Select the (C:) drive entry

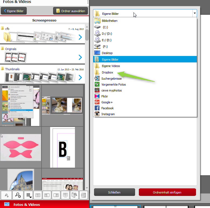click(x=145, y=27)
